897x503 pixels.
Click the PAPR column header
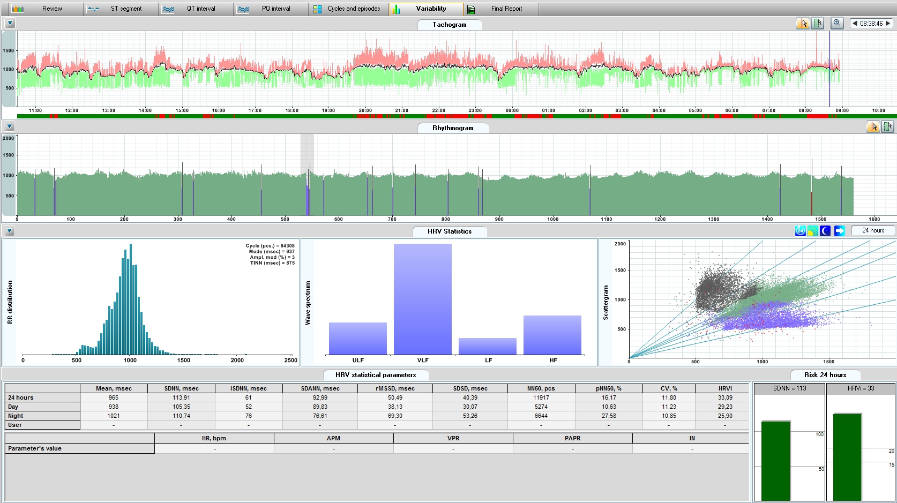pyautogui.click(x=572, y=438)
